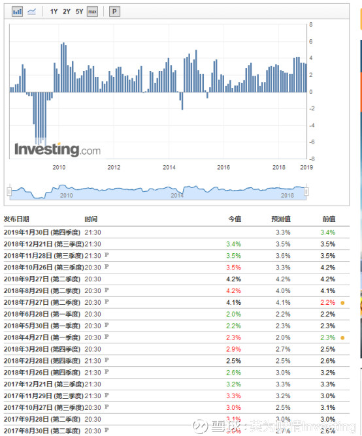Image resolution: width=362 pixels, height=436 pixels.
Task: Select the max time range
Action: pyautogui.click(x=92, y=12)
